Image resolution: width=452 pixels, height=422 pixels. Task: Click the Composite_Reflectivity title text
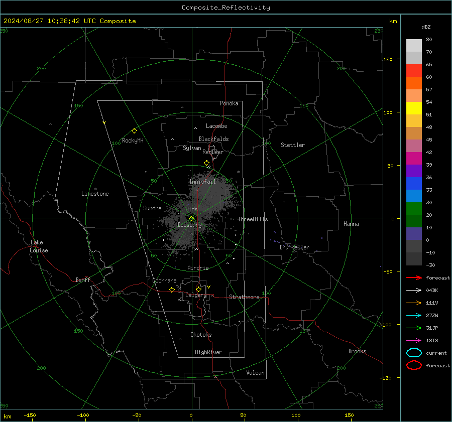tap(225, 8)
